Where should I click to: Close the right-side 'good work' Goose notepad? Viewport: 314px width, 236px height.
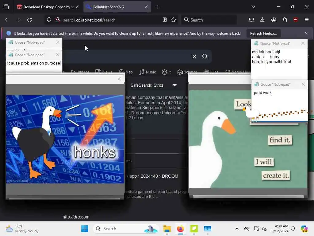pyautogui.click(x=303, y=84)
